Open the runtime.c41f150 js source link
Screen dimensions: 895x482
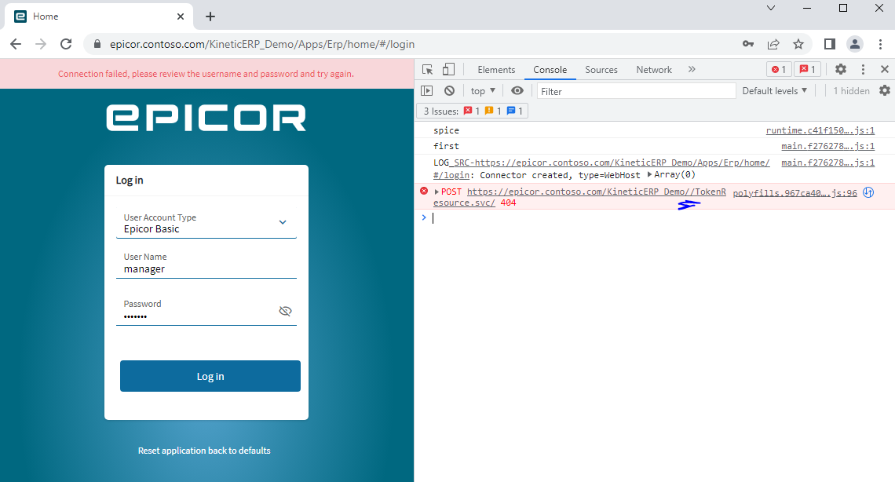tap(820, 130)
